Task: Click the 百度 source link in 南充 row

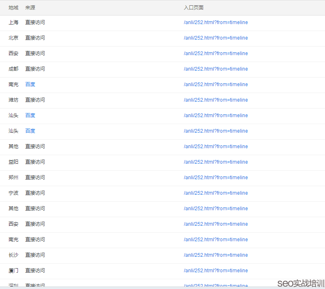Action: click(x=30, y=84)
